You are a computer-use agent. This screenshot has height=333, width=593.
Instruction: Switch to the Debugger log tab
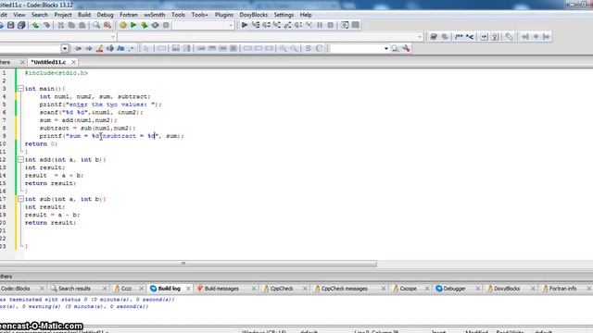pos(454,289)
